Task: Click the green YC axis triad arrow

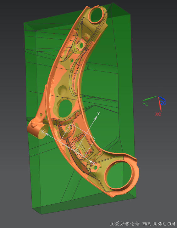Action: click(150, 99)
